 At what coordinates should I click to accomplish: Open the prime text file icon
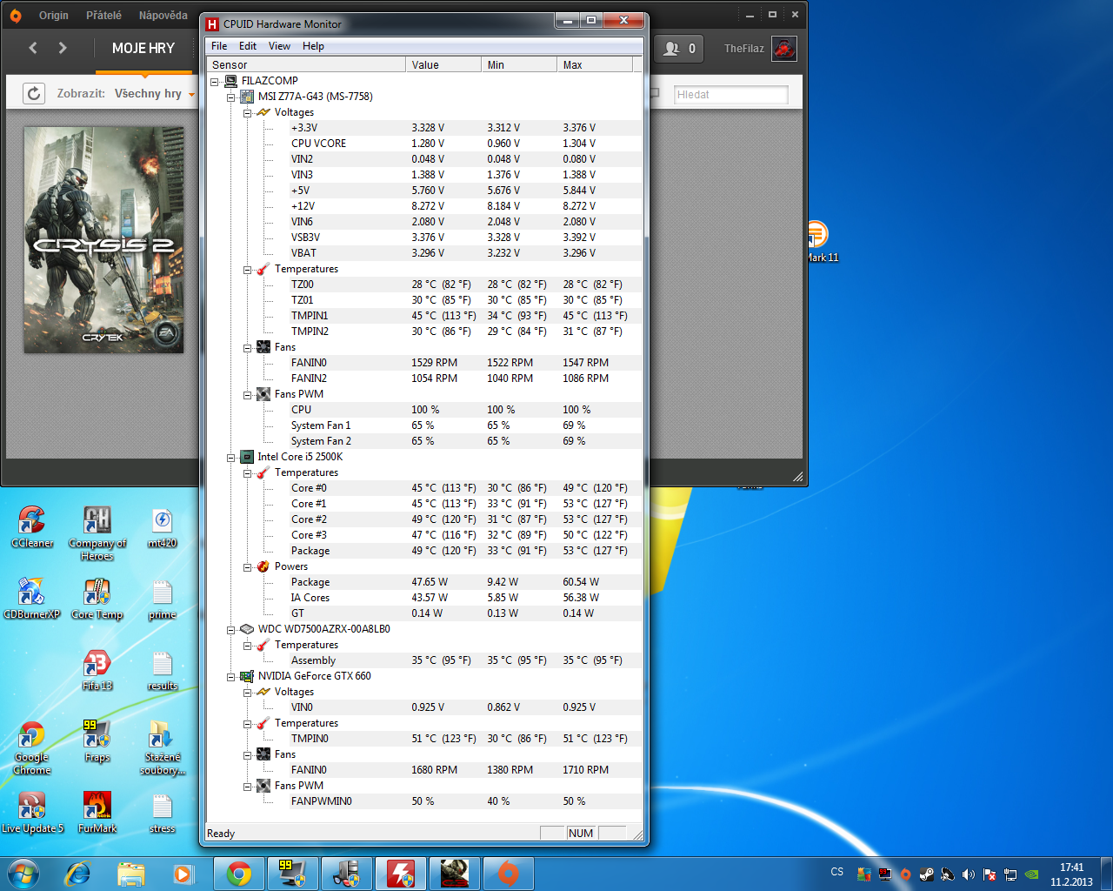pyautogui.click(x=163, y=599)
